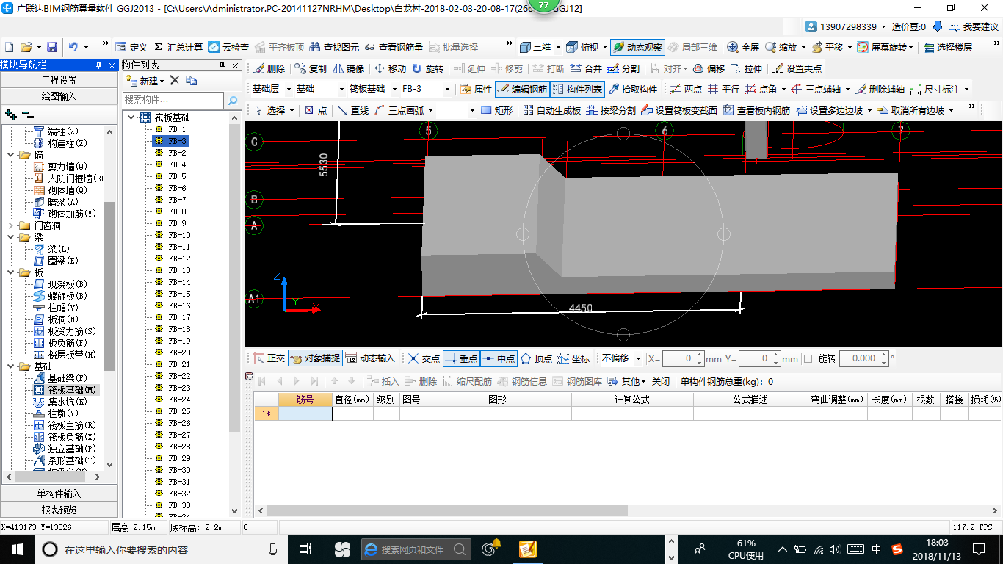Toggle 对象捕捉 object snap
Image resolution: width=1003 pixels, height=564 pixels.
click(315, 358)
